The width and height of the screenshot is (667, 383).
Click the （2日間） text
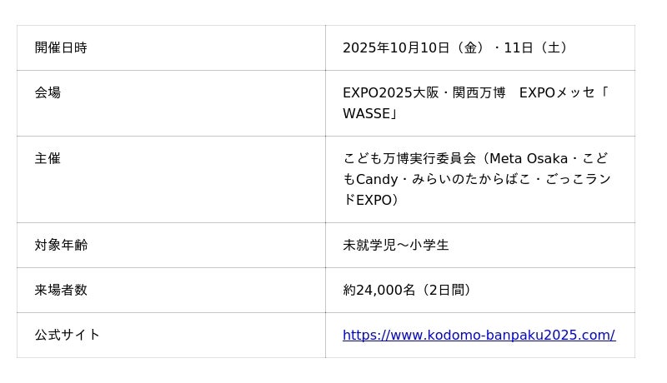pos(446,291)
